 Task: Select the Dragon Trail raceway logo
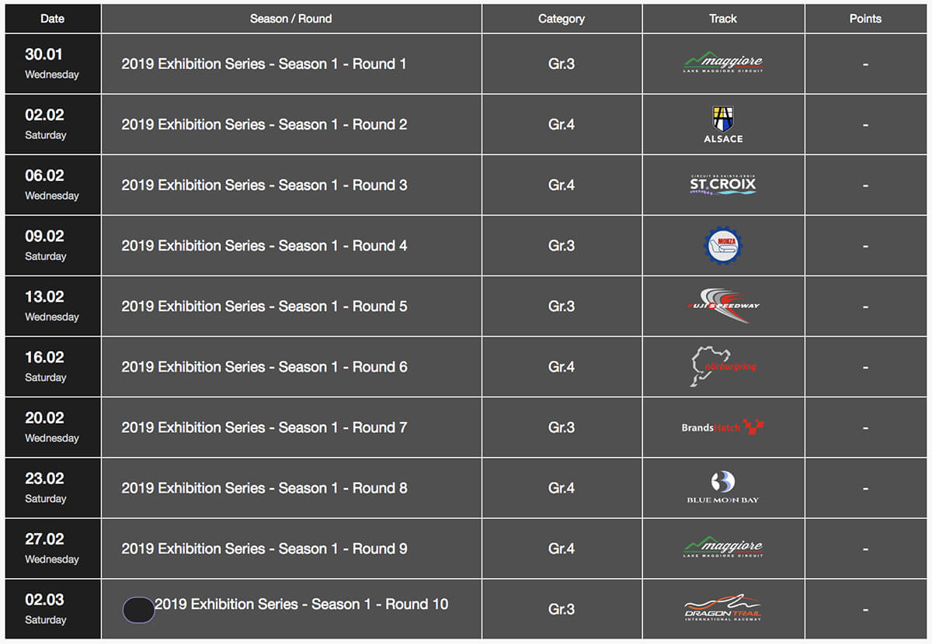pos(723,608)
